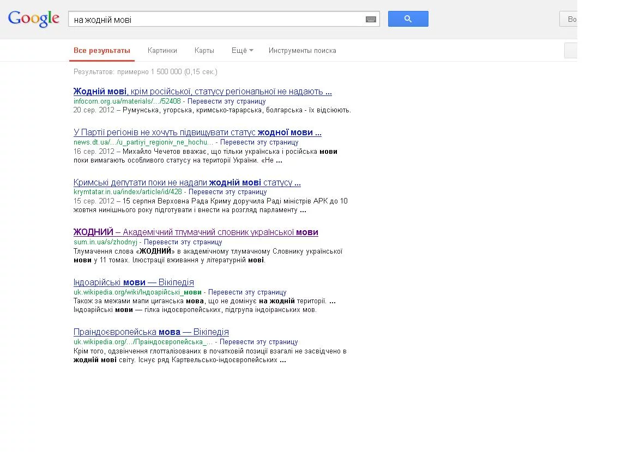This screenshot has height=456, width=628.
Task: Expand the Ещё dropdown menu
Action: click(x=242, y=51)
